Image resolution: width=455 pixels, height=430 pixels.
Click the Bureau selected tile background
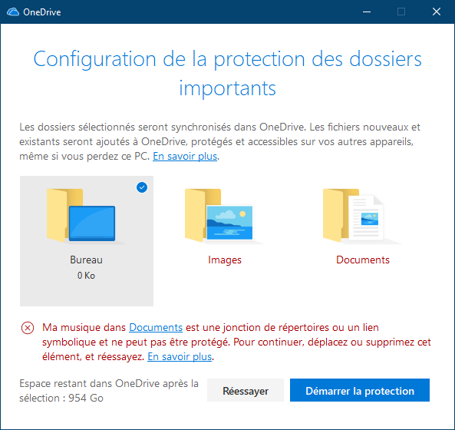(87, 290)
